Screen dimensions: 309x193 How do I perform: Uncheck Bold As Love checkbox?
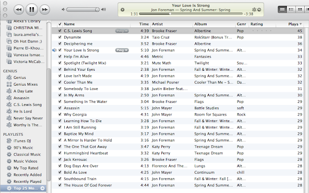pos(60,172)
